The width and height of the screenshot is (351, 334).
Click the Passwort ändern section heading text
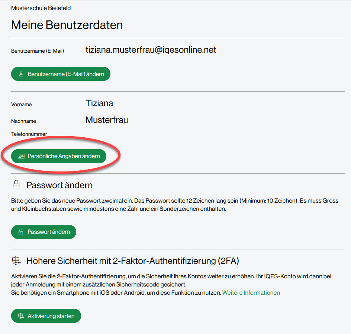coord(59,185)
